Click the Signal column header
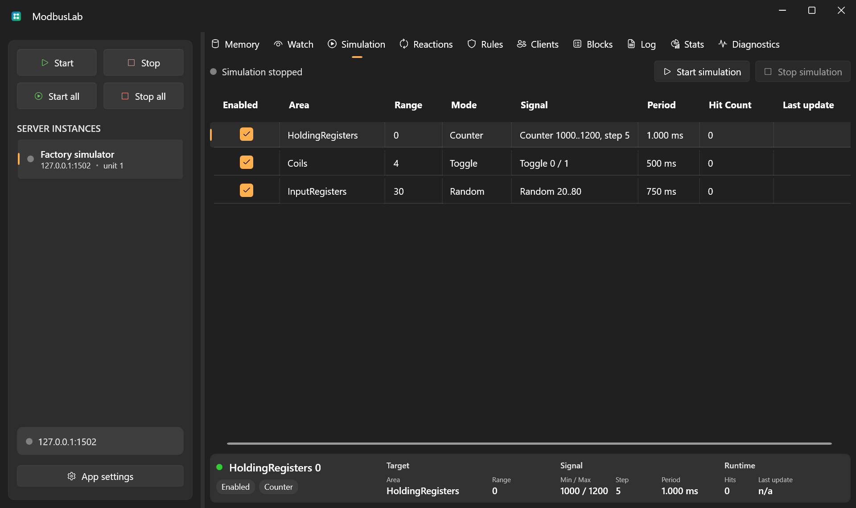This screenshot has width=856, height=508. 534,105
